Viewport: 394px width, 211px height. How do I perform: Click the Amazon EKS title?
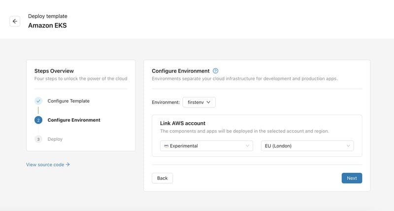pos(47,26)
